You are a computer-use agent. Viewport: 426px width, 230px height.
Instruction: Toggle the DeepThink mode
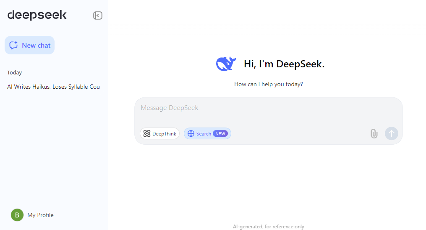point(160,134)
